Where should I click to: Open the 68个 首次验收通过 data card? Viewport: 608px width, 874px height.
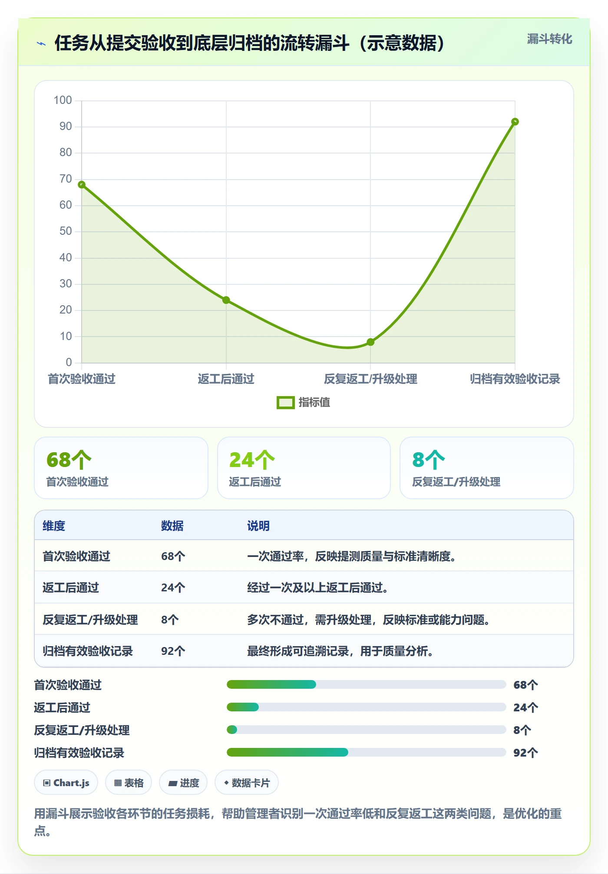121,468
